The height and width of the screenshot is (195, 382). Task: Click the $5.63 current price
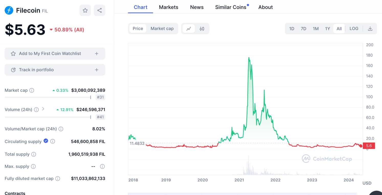pos(25,30)
